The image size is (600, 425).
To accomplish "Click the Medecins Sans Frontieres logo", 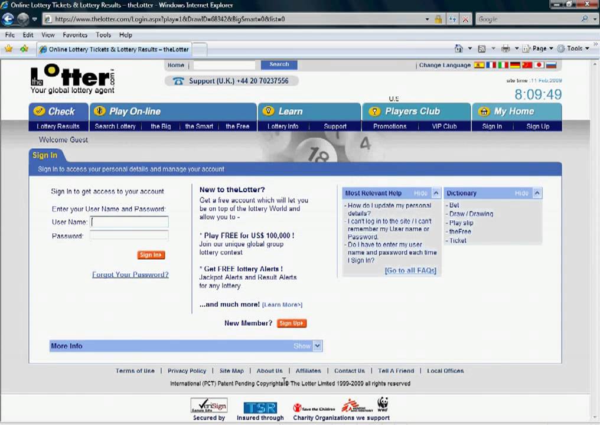I will pos(356,406).
